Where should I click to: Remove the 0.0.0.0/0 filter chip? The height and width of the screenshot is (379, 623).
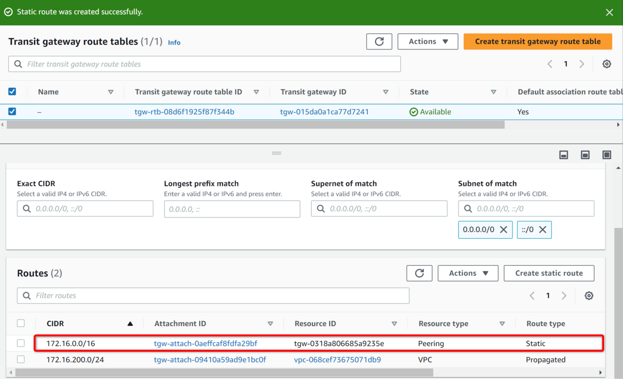click(x=504, y=229)
